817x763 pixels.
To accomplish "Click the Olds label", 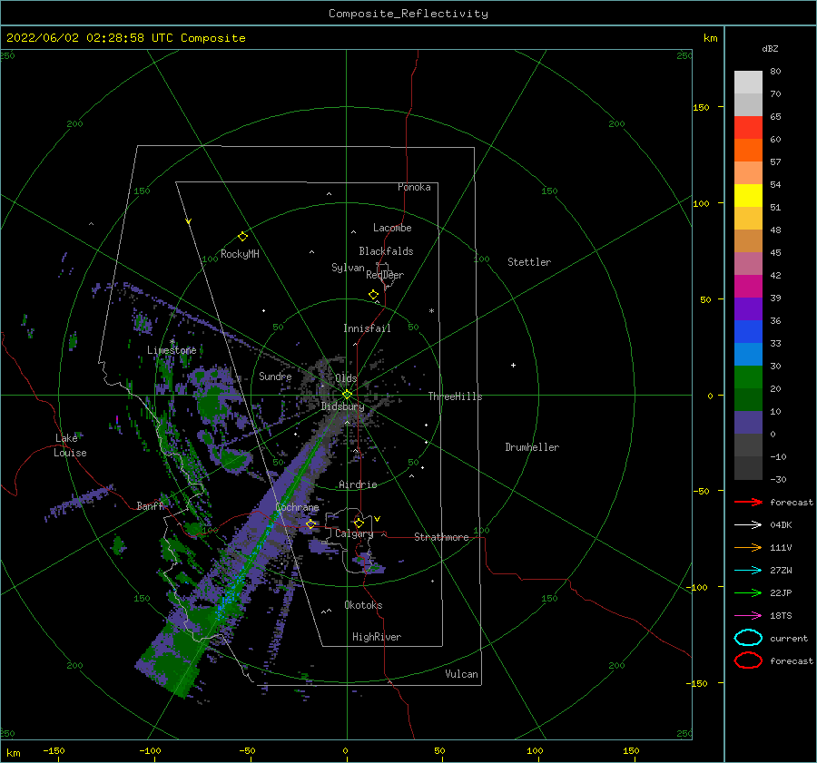I will [346, 378].
